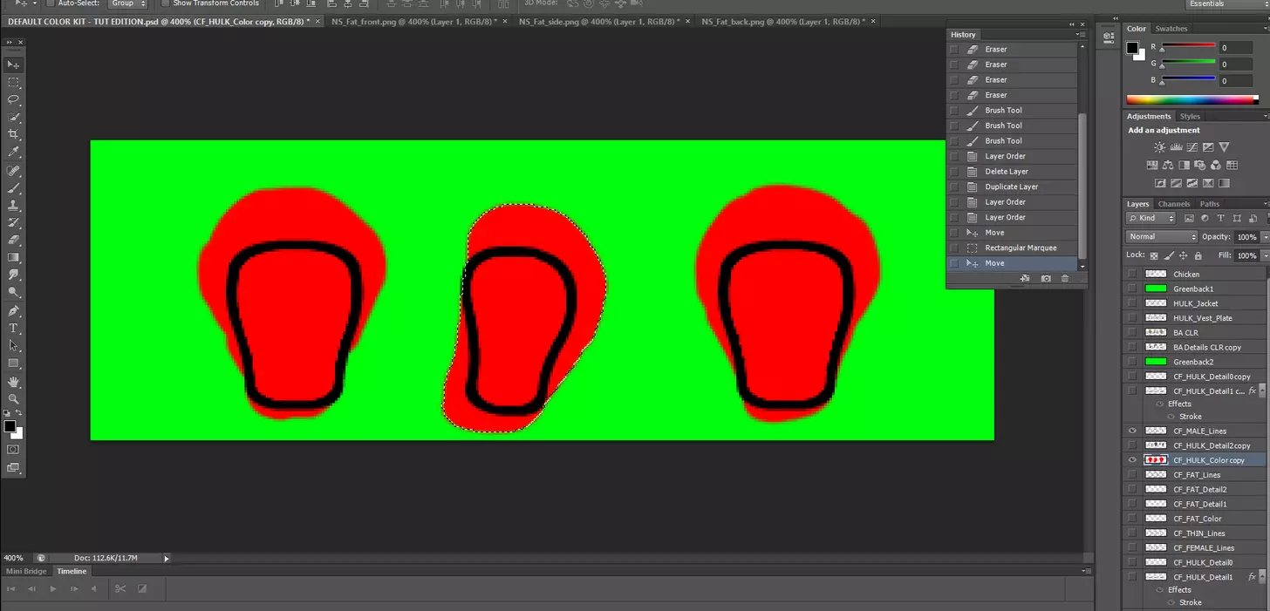This screenshot has width=1270, height=611.
Task: Show the Greenback2 layer
Action: click(1132, 362)
